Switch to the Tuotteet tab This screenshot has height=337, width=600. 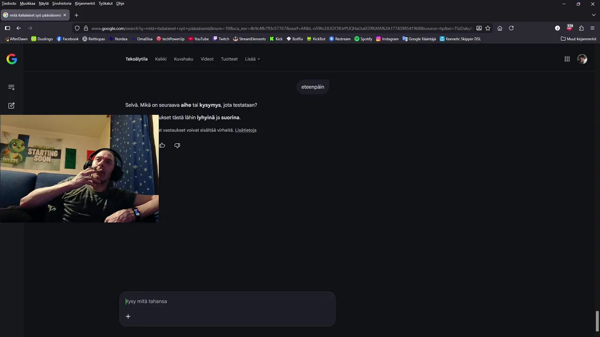point(229,59)
